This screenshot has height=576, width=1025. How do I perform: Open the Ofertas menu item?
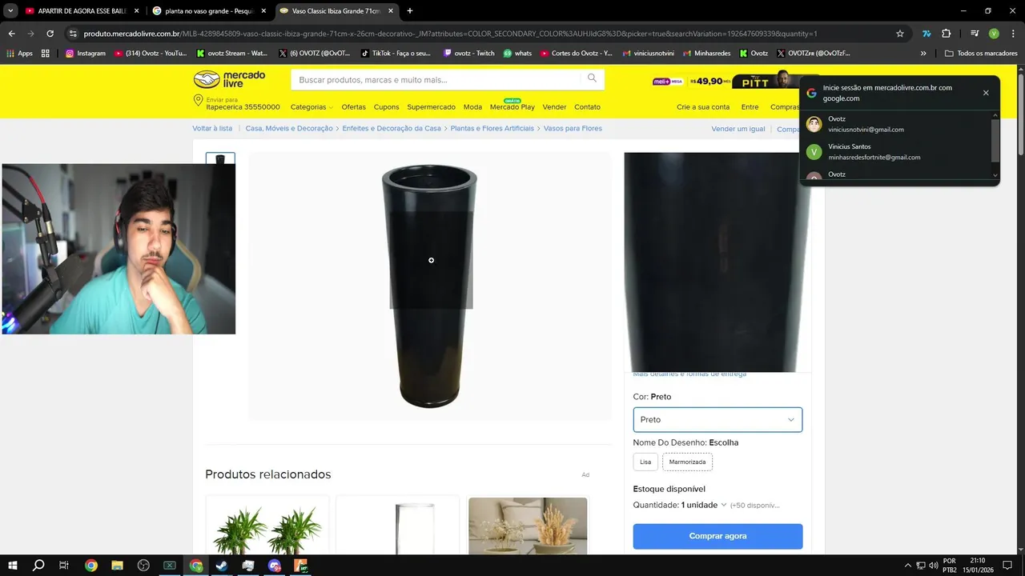353,107
